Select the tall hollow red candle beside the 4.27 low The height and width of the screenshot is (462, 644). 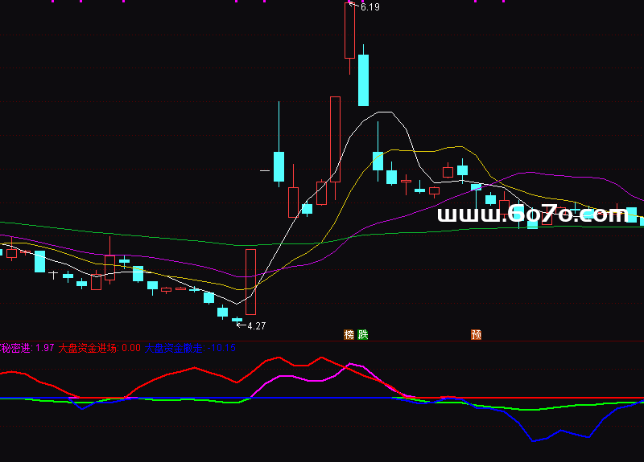(x=250, y=281)
